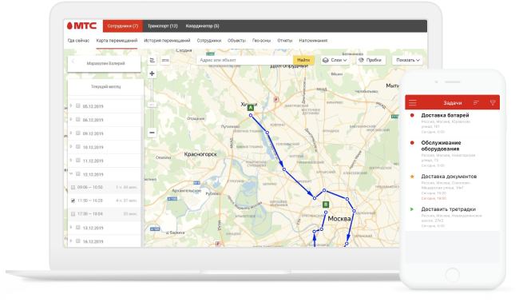Click the sort icon in Задачи header

tap(476, 102)
